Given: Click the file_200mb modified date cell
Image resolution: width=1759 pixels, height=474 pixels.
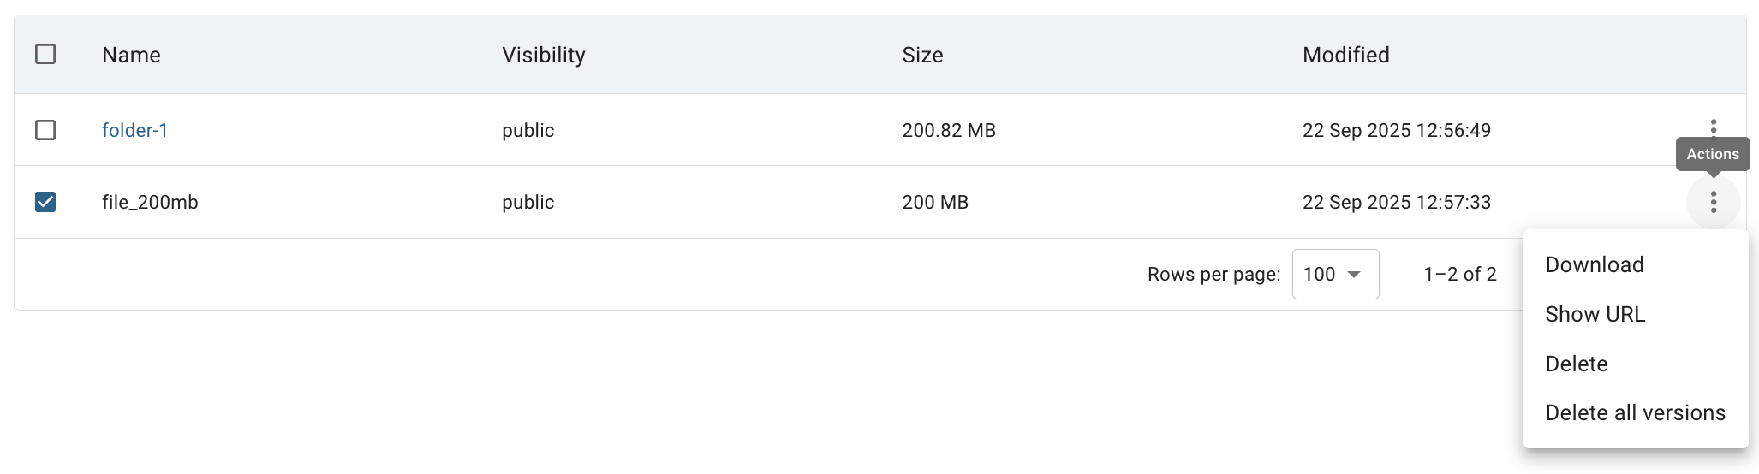Looking at the screenshot, I should [x=1396, y=203].
